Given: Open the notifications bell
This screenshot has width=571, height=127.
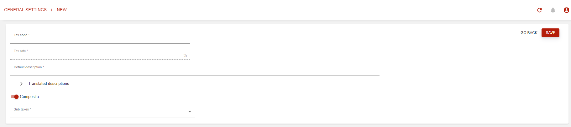Looking at the screenshot, I should pos(553,10).
